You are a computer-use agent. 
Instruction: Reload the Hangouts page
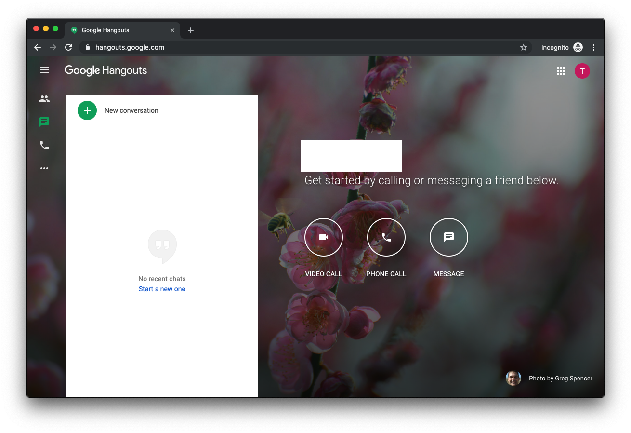68,47
